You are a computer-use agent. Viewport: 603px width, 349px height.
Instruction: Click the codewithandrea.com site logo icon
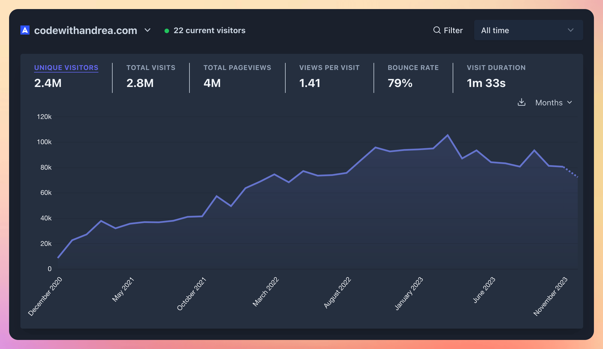[x=24, y=30]
